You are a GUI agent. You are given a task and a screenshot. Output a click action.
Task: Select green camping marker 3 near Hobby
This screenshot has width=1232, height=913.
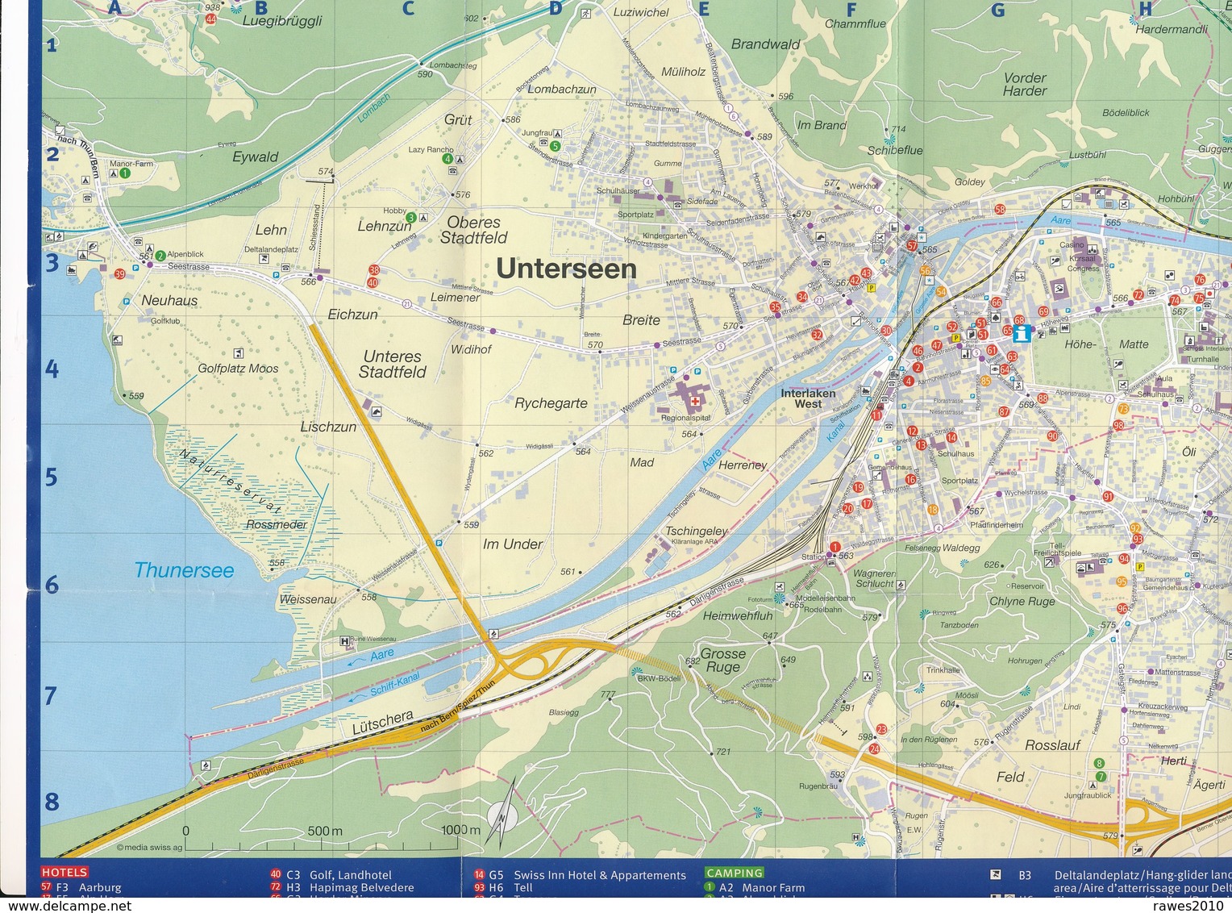pos(410,218)
